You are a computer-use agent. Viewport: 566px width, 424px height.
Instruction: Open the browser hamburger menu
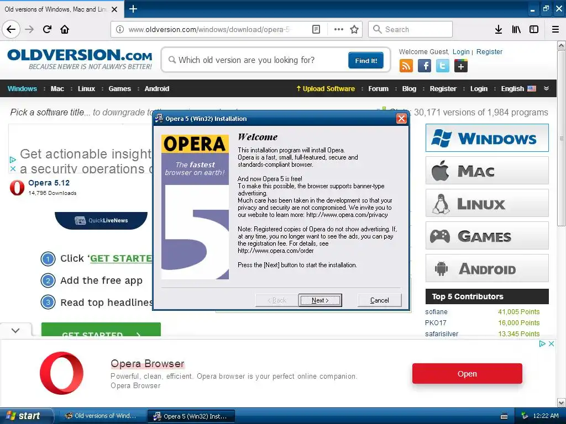(x=555, y=29)
